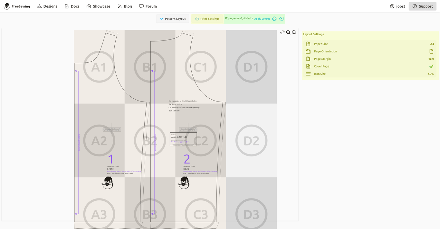The image size is (440, 229).
Task: Open the Docs section
Action: [x=72, y=6]
